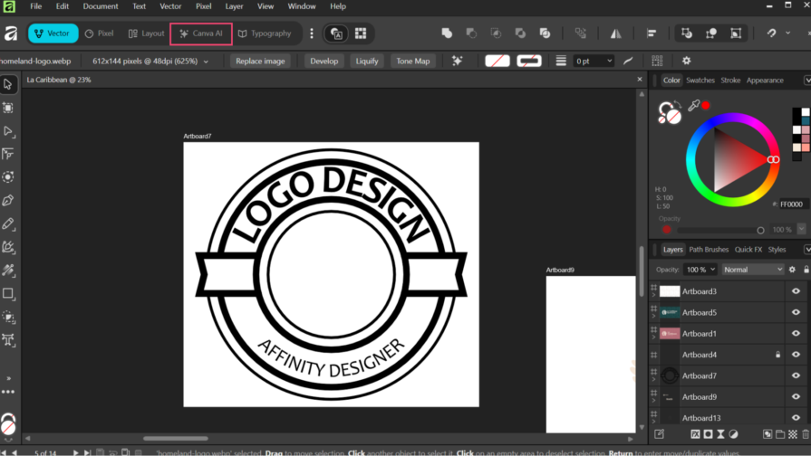This screenshot has width=811, height=456.
Task: Switch to the Pixel studio tab
Action: coord(100,33)
